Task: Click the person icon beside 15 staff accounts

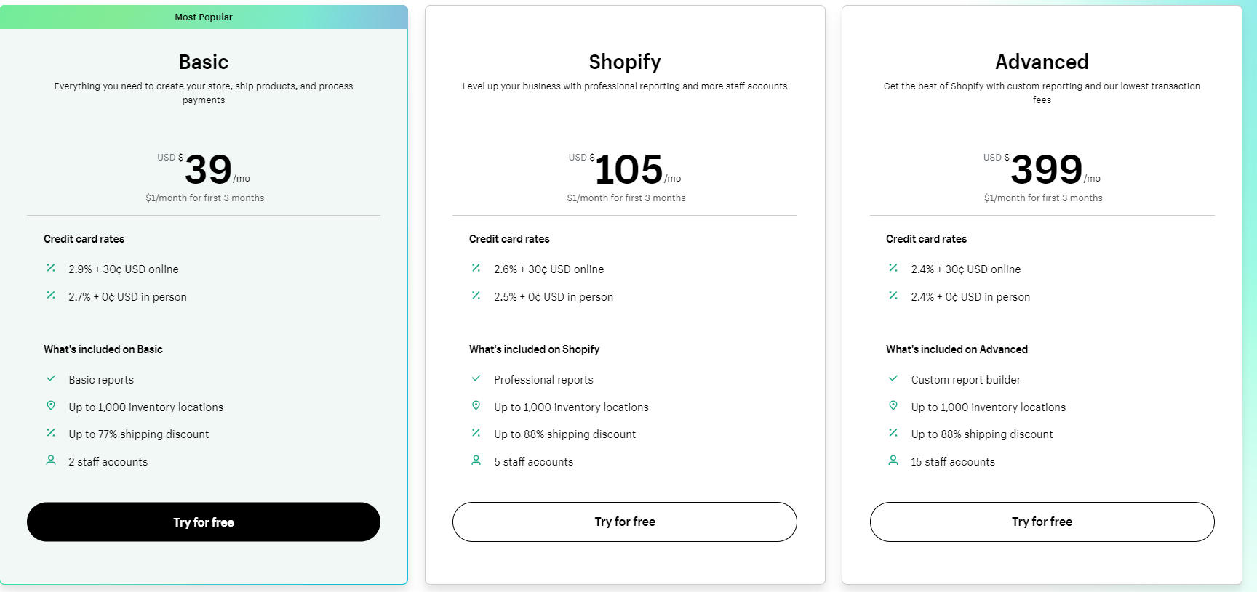Action: click(893, 461)
